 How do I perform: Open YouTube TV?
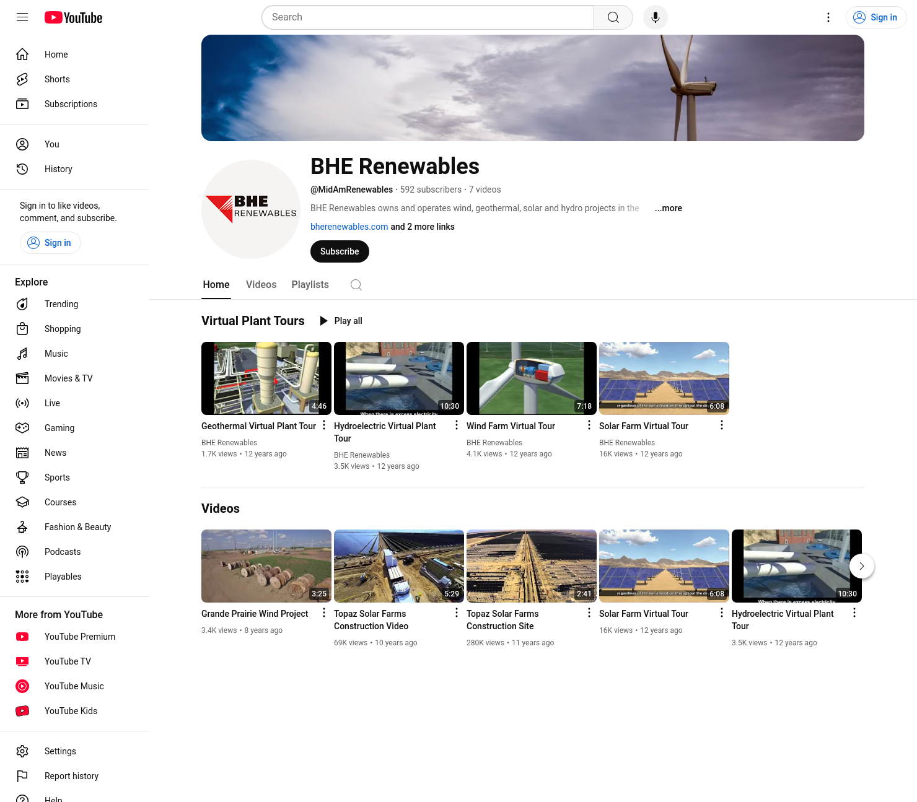click(74, 661)
